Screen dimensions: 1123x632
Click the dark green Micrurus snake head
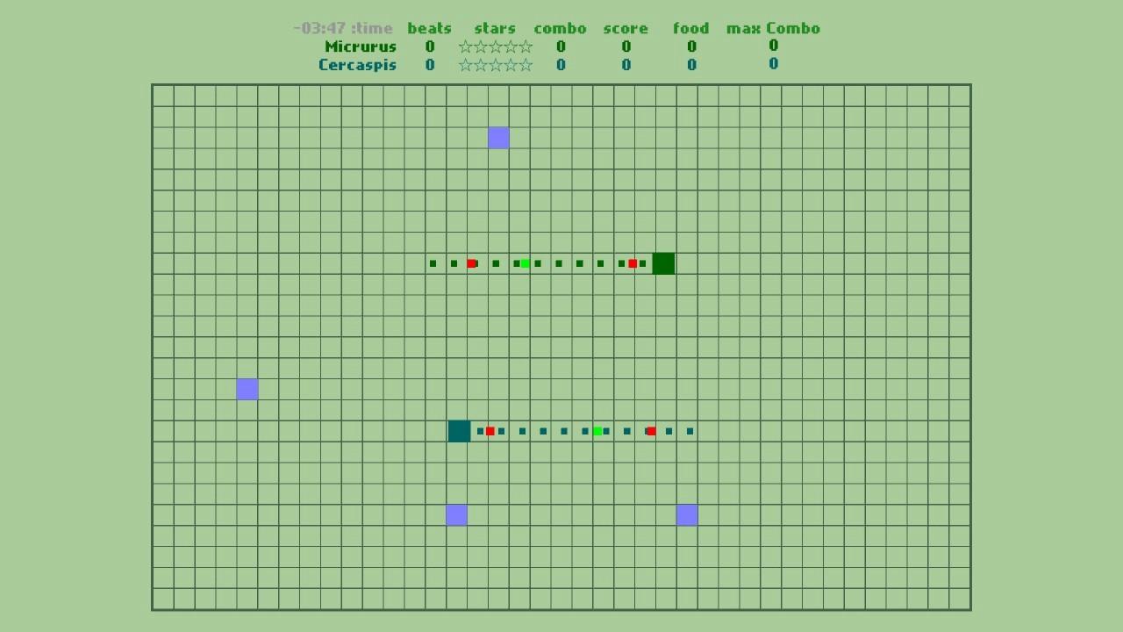click(x=663, y=263)
